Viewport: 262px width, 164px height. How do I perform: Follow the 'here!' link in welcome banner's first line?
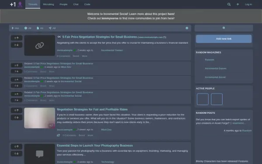171,14
